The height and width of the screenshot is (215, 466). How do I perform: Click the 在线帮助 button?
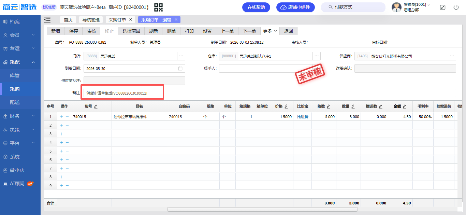pos(256,7)
